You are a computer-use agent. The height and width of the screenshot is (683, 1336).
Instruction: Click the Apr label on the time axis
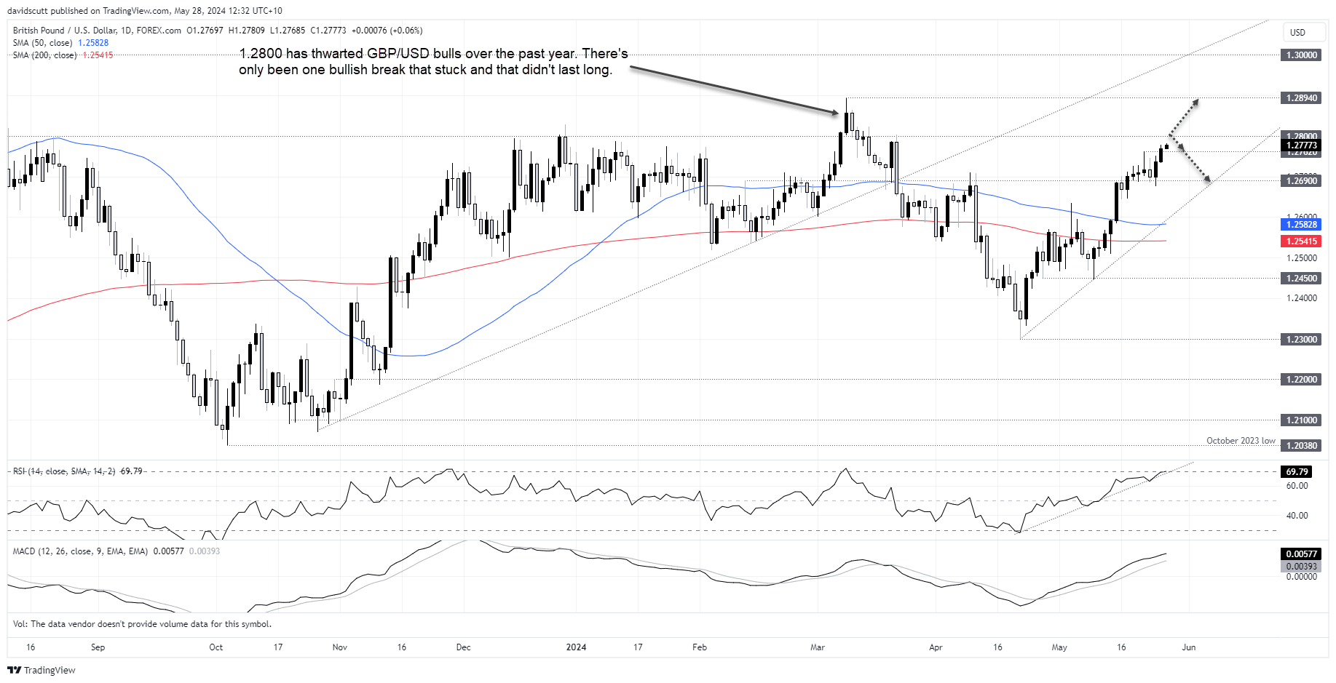pos(936,647)
